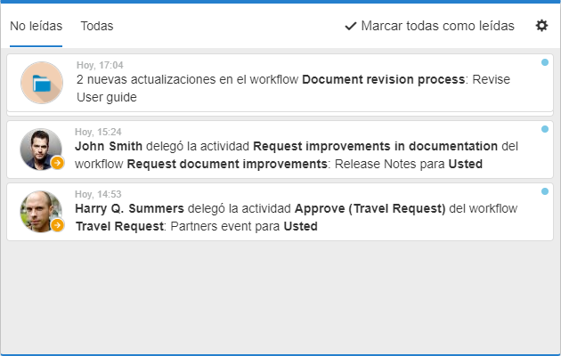The image size is (561, 356).
Task: Open the notification settings gear
Action: (541, 26)
